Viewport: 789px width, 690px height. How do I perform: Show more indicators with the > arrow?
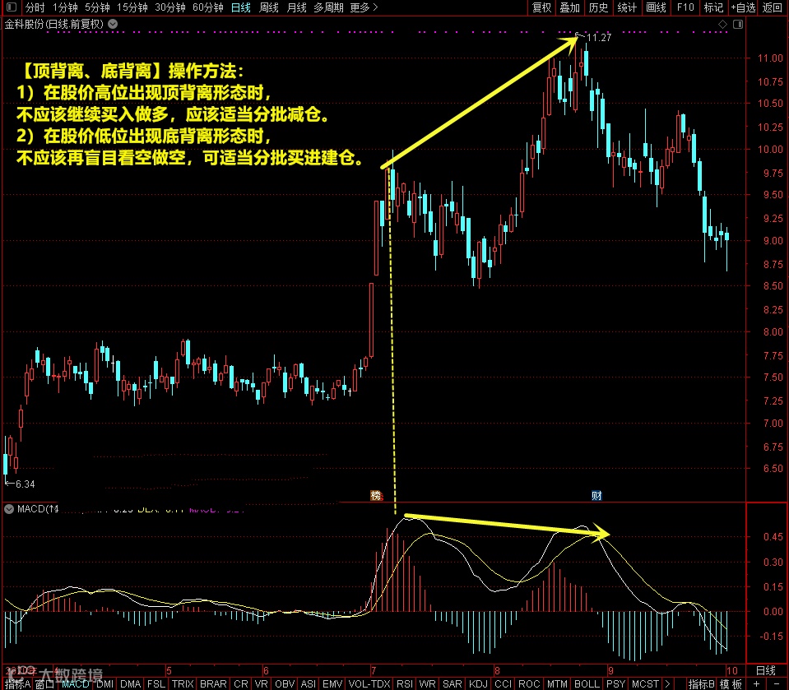[x=668, y=684]
